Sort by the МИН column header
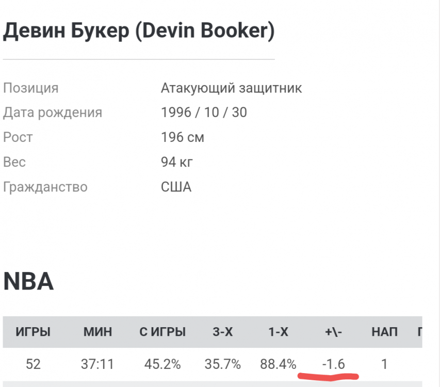The height and width of the screenshot is (387, 440). pos(97,332)
